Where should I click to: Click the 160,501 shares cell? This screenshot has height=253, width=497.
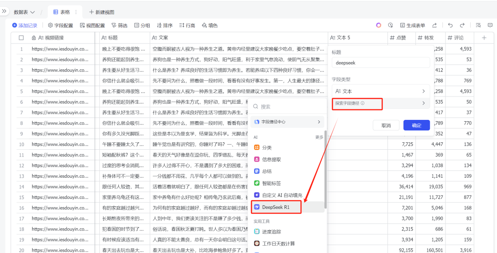coord(430,250)
